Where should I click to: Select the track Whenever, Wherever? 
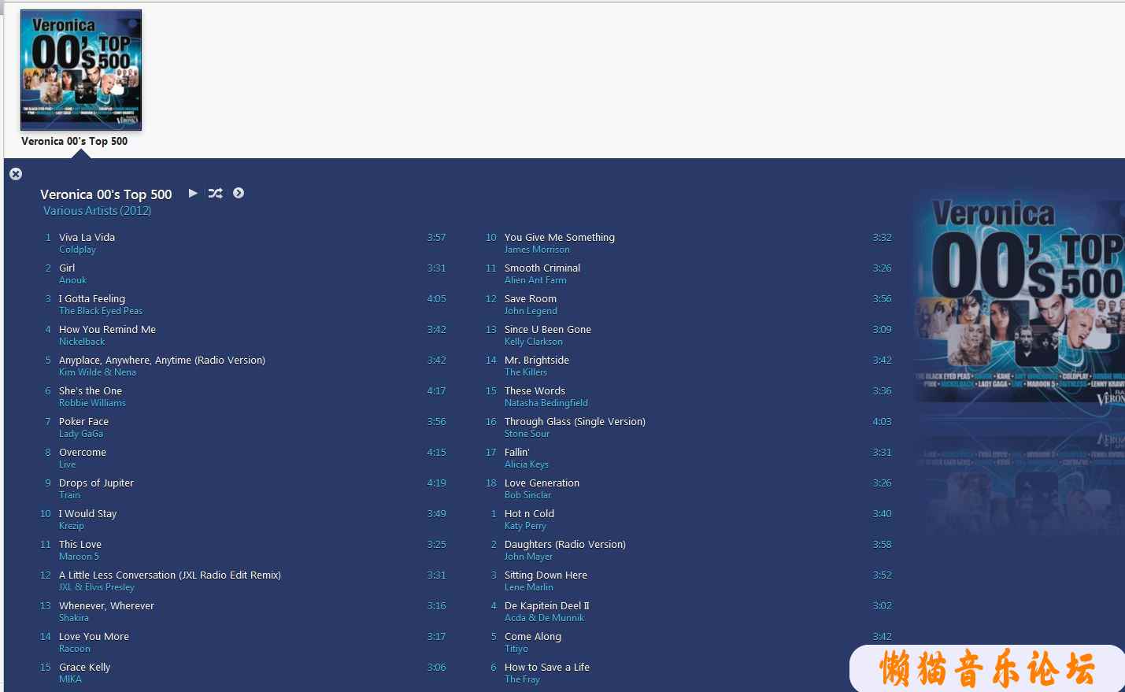[106, 605]
